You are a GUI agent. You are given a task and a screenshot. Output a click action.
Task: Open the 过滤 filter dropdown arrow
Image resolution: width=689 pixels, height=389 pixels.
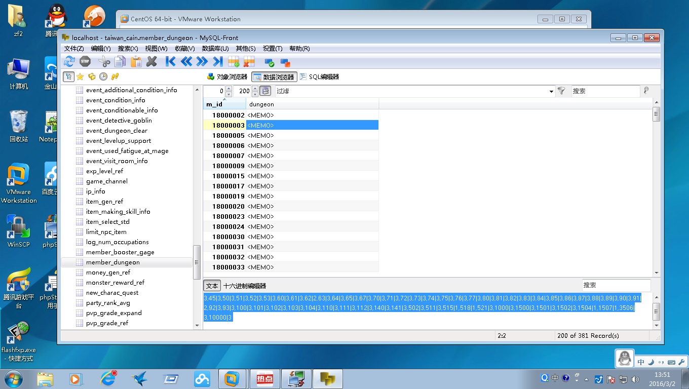pyautogui.click(x=552, y=92)
